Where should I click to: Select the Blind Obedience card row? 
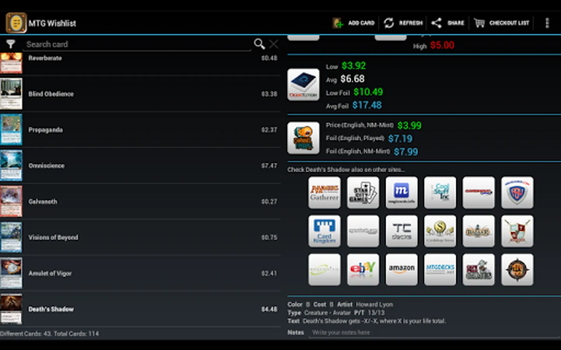(x=140, y=94)
